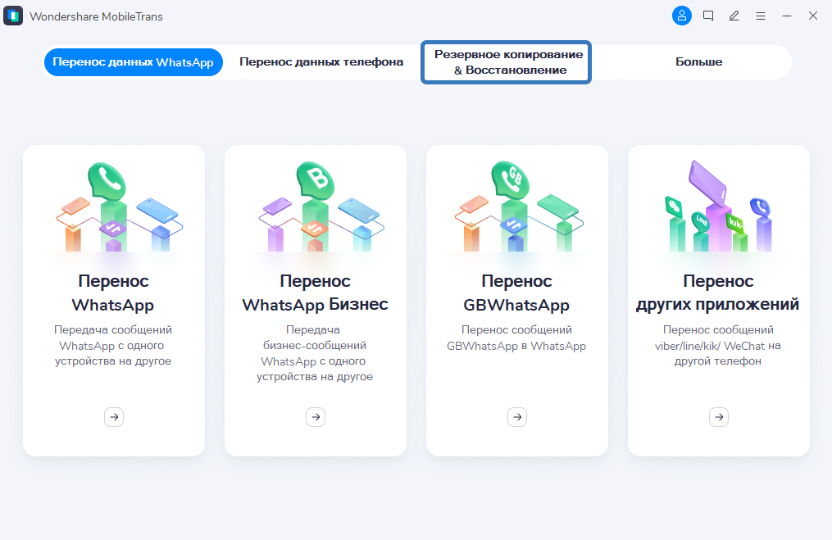The height and width of the screenshot is (540, 832).
Task: Click description 'Перенос сообщений GBWhatsApp в WhatsApp'
Action: (x=516, y=338)
